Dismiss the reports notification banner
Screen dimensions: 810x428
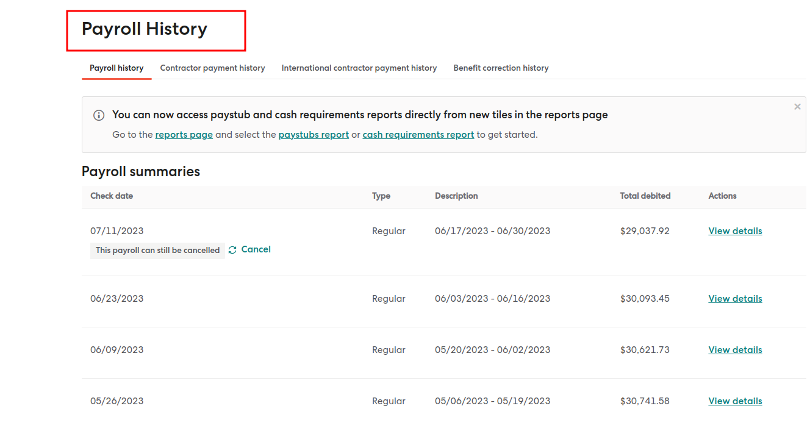pyautogui.click(x=797, y=107)
